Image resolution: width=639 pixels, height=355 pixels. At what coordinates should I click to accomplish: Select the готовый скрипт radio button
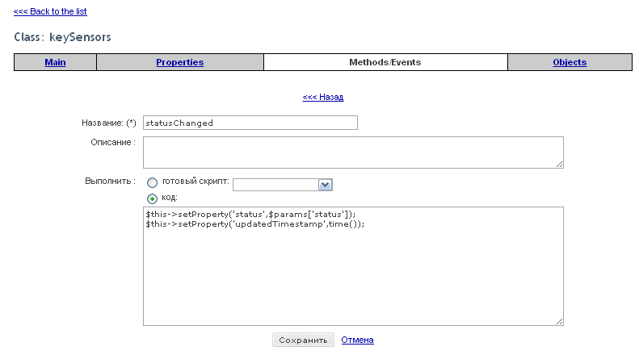point(152,182)
